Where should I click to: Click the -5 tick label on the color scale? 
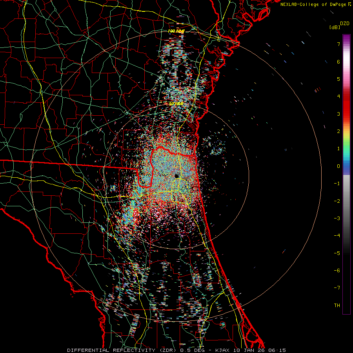coord(337,253)
